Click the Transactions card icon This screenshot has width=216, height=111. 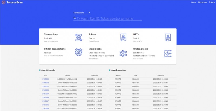[x=79, y=37]
